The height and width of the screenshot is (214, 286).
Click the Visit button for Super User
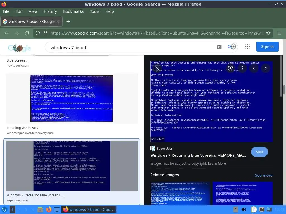(x=259, y=152)
